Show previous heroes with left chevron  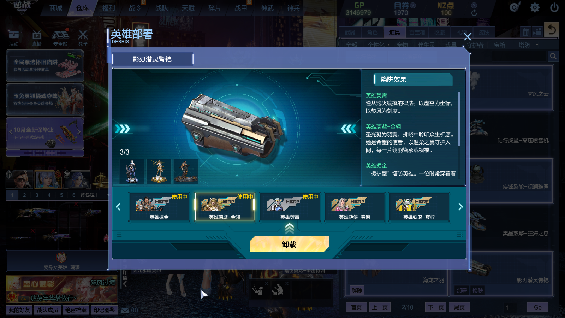tap(118, 207)
